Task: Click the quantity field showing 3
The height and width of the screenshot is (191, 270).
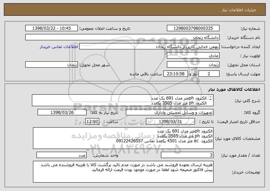Action: [187, 155]
